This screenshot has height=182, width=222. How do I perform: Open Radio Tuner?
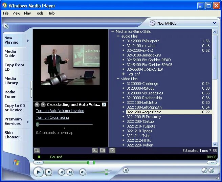point(16,94)
